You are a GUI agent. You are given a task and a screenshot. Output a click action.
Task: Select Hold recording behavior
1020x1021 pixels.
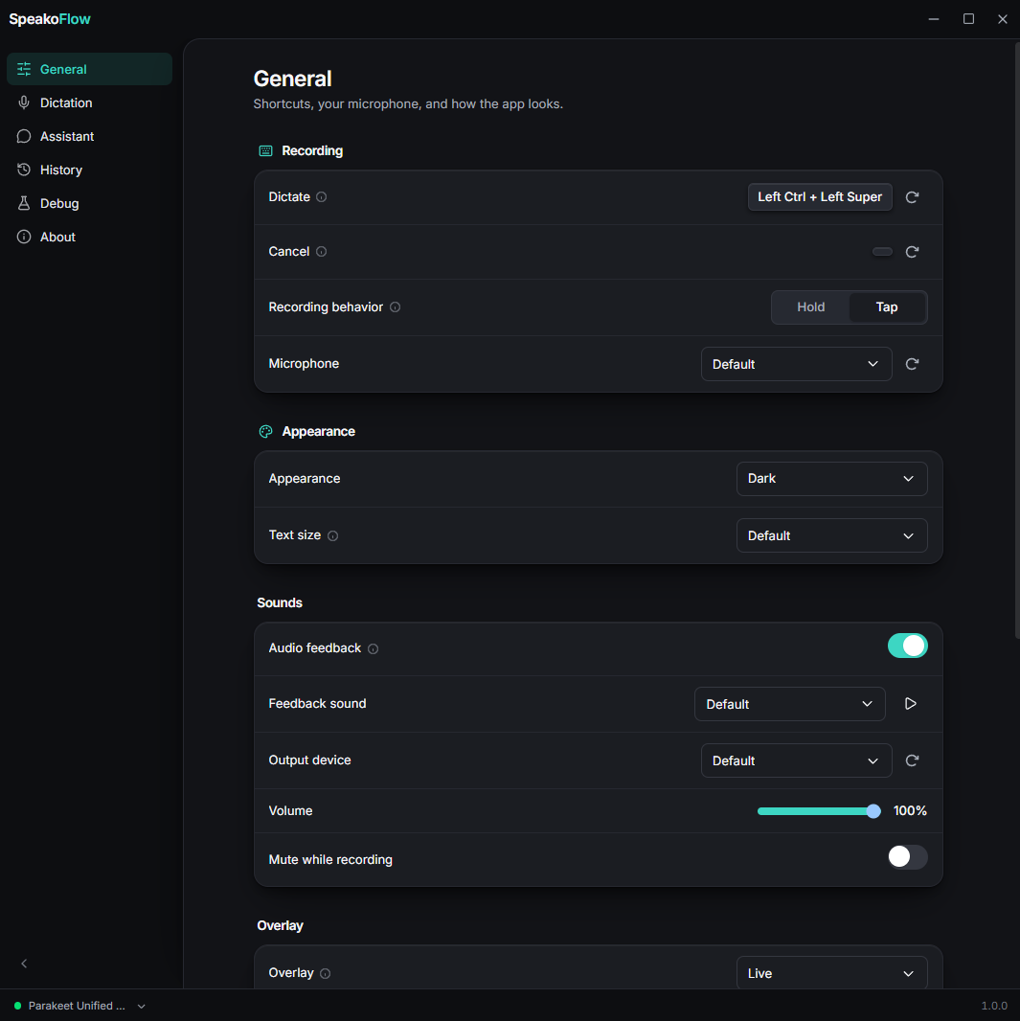810,307
